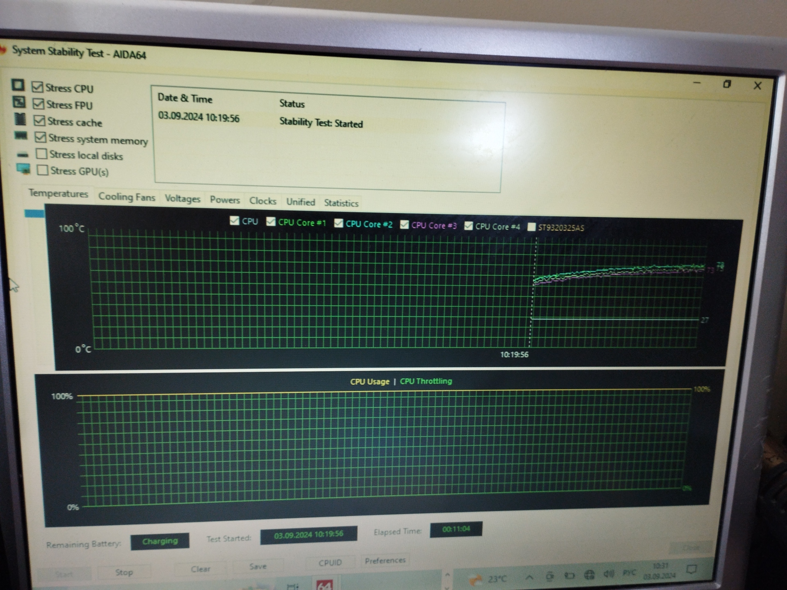Open the Statistics tab
787x590 pixels.
tap(341, 203)
